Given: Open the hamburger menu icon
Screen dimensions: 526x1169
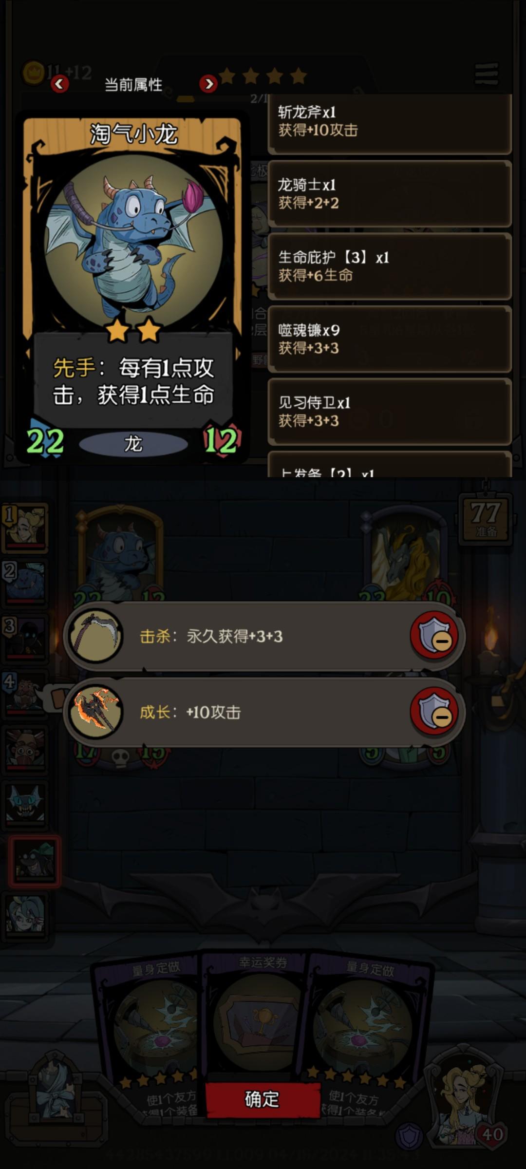Looking at the screenshot, I should point(487,74).
